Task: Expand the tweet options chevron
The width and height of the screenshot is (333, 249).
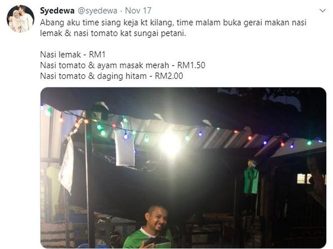Action: tap(323, 11)
